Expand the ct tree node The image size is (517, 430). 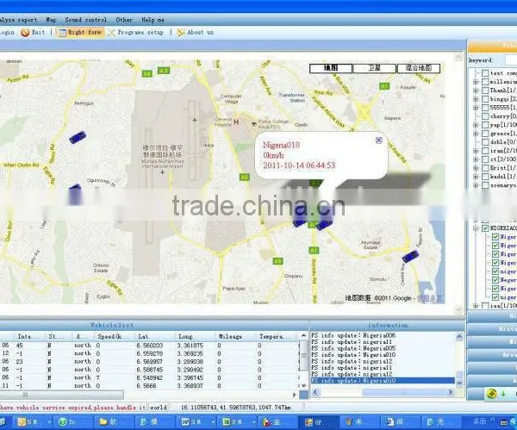(x=476, y=159)
